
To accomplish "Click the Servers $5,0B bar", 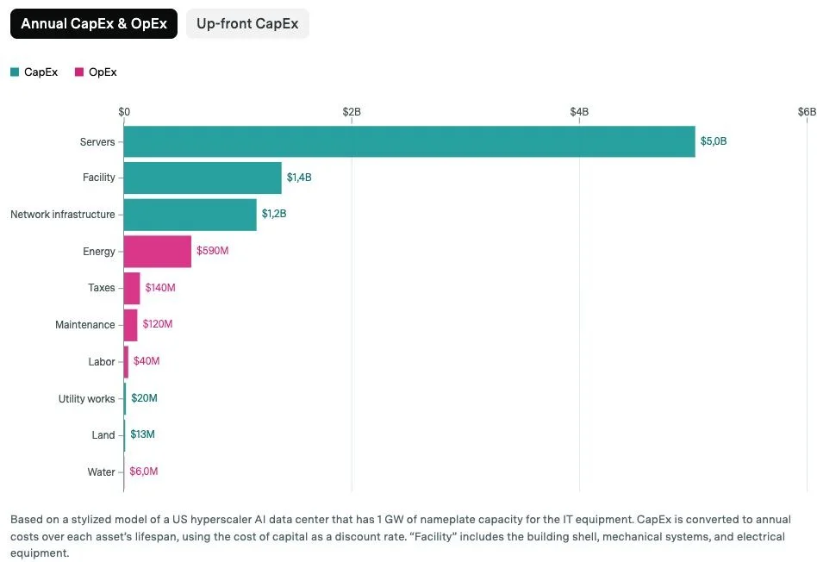I will pos(409,141).
